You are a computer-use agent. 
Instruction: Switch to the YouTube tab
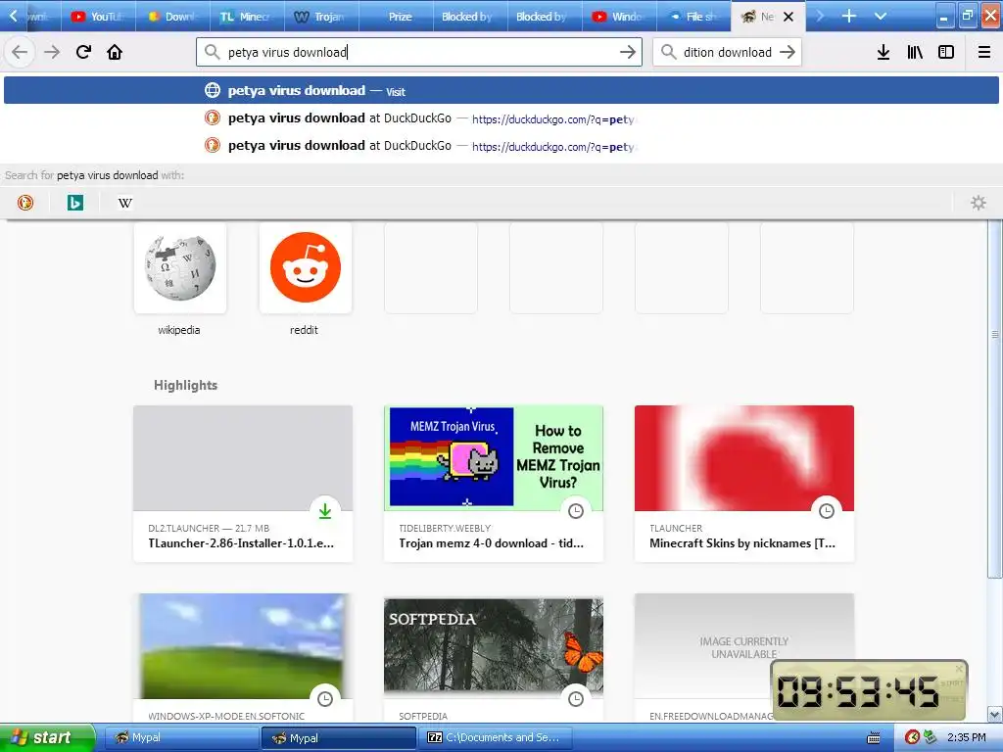(98, 17)
